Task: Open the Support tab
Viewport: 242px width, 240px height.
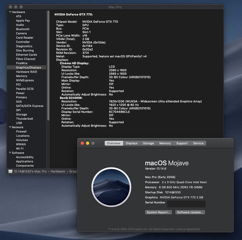Action: point(182,143)
